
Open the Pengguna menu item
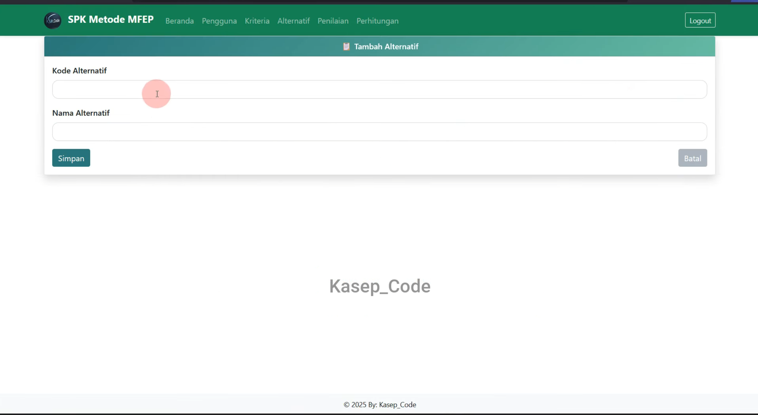coord(219,21)
